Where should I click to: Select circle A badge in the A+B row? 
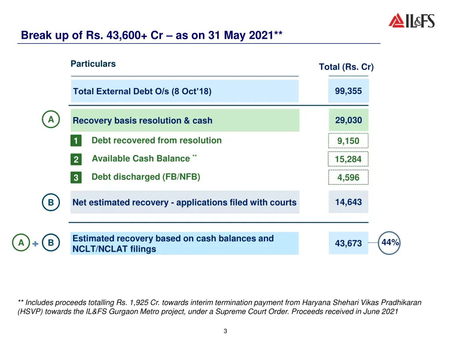click(x=21, y=242)
